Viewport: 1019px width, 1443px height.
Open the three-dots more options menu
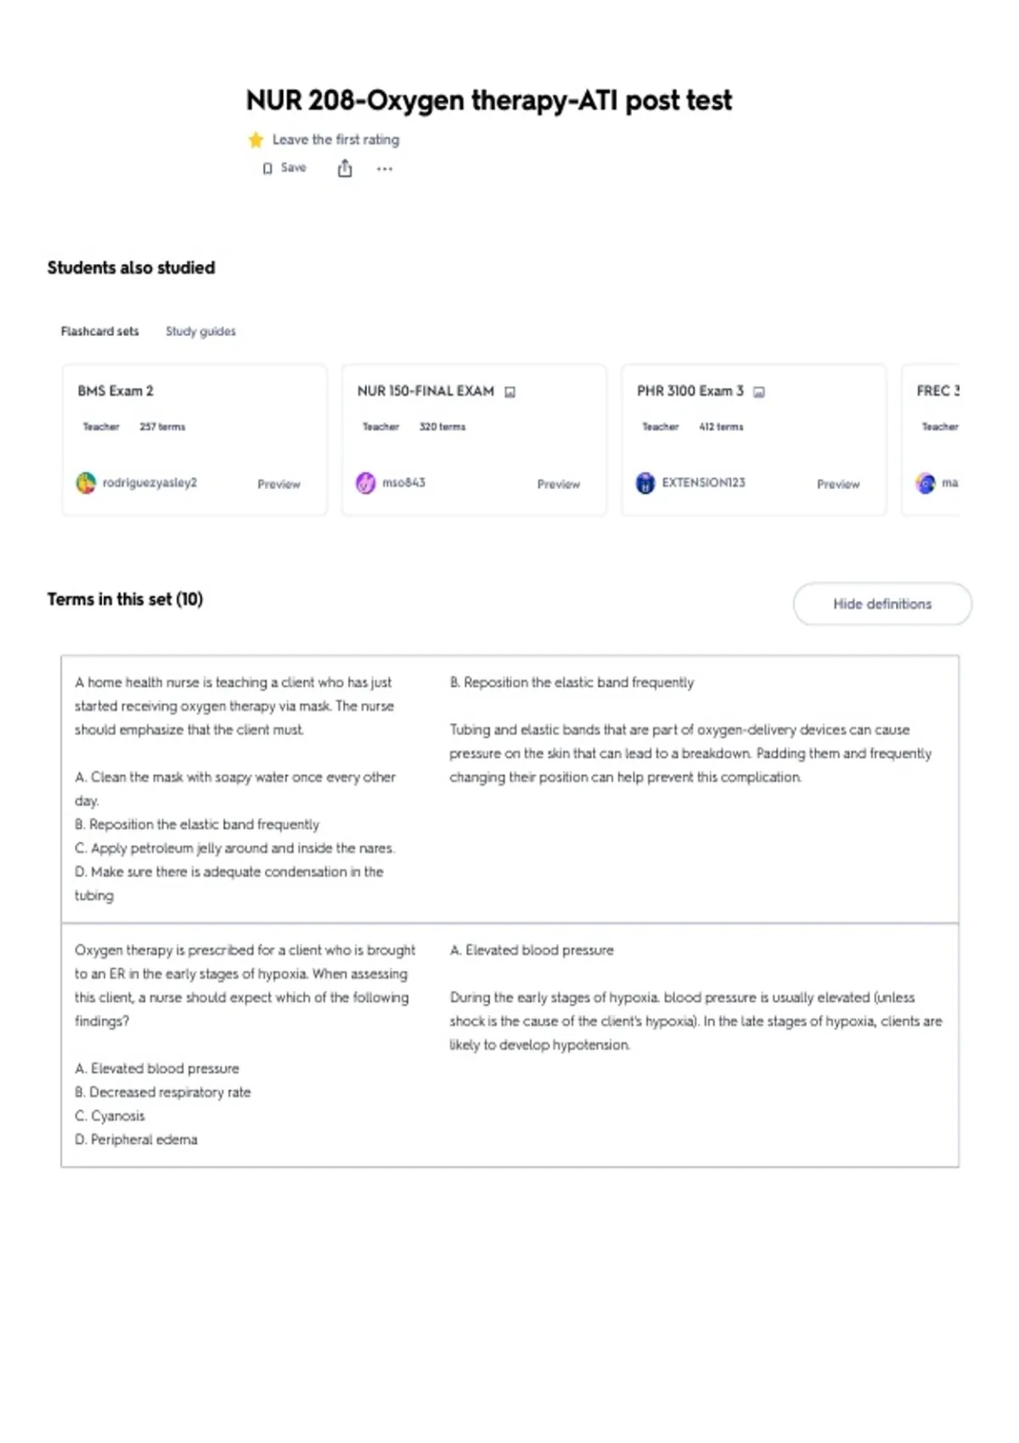click(385, 169)
